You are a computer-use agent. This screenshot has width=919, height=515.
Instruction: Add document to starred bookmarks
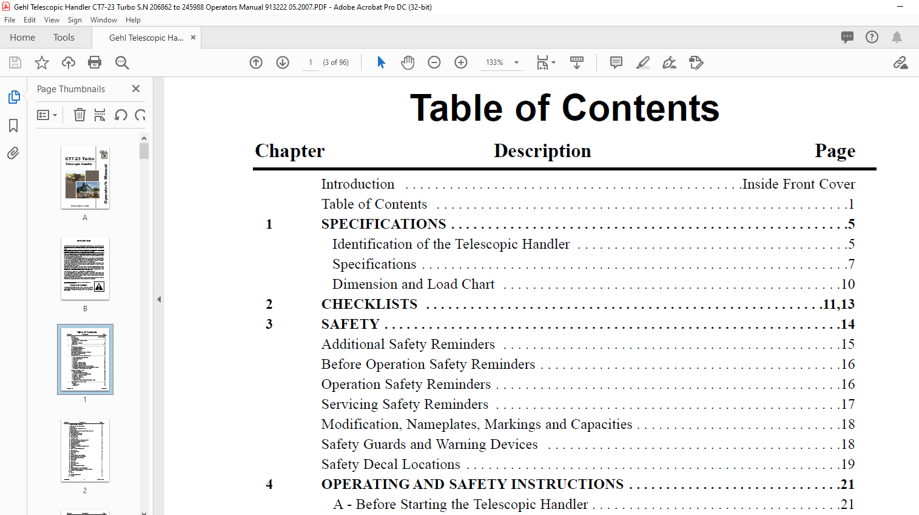pyautogui.click(x=42, y=62)
